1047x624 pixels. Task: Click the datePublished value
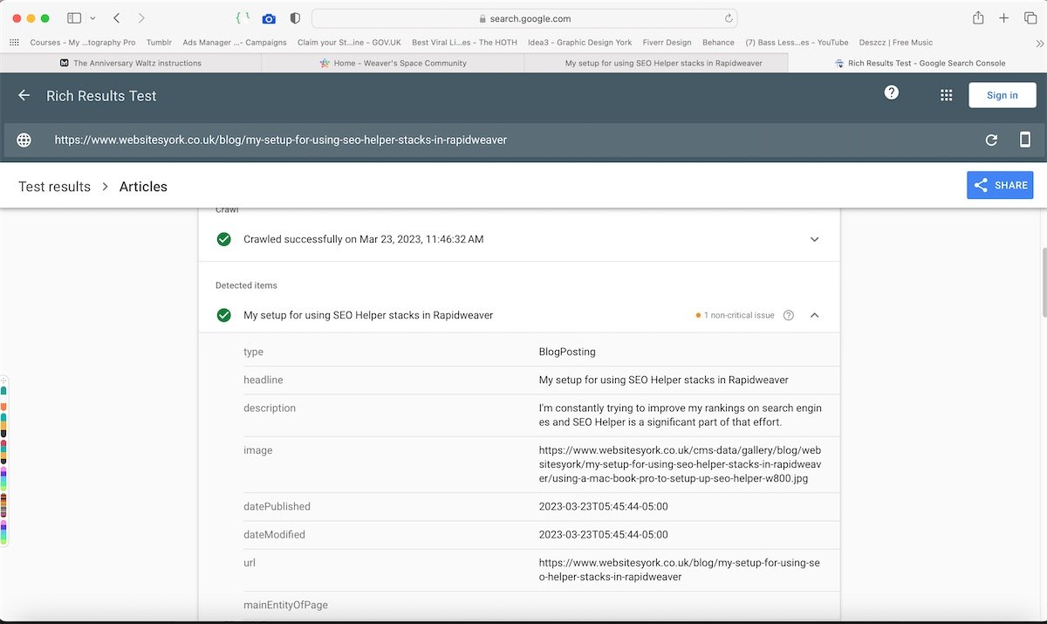click(604, 506)
